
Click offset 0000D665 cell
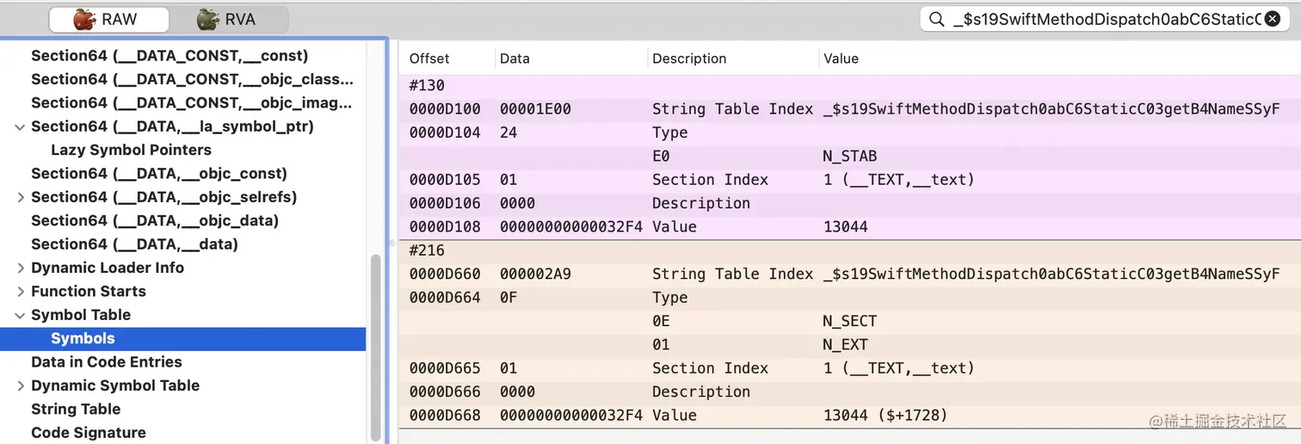445,368
